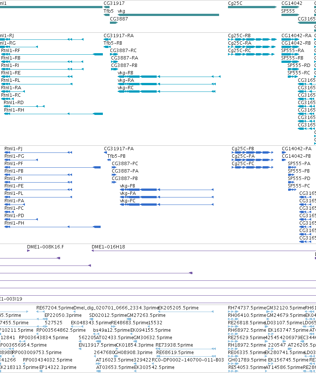The height and width of the screenshot is (373, 316).
Task: Select the Rtnl1-RH transcript label
Action: pyautogui.click(x=14, y=110)
